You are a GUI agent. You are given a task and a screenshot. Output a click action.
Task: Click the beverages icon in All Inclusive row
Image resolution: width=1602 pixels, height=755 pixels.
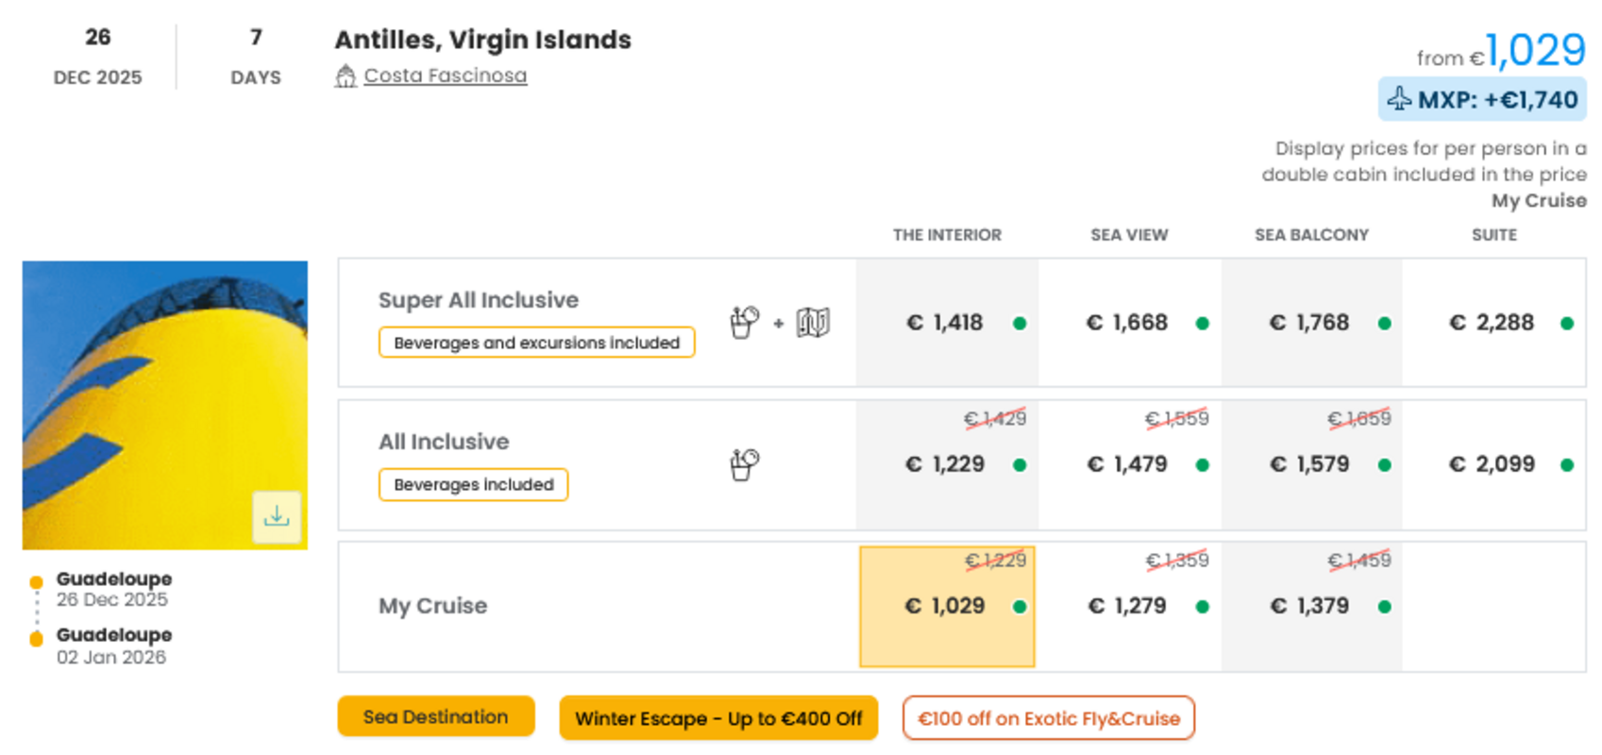coord(744,464)
